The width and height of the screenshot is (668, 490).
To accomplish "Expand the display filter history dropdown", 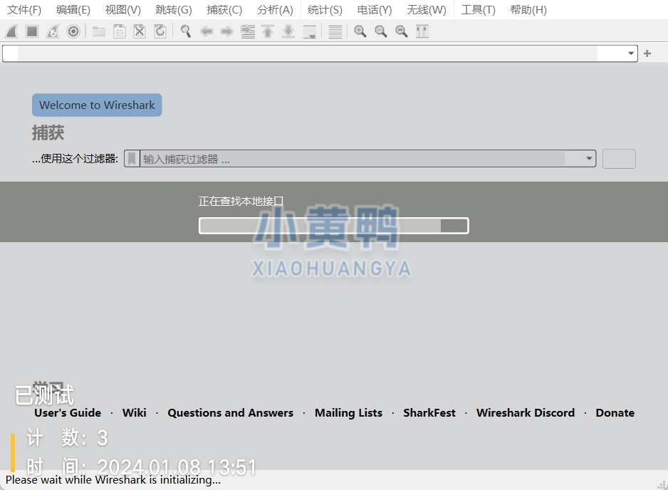I will (630, 53).
